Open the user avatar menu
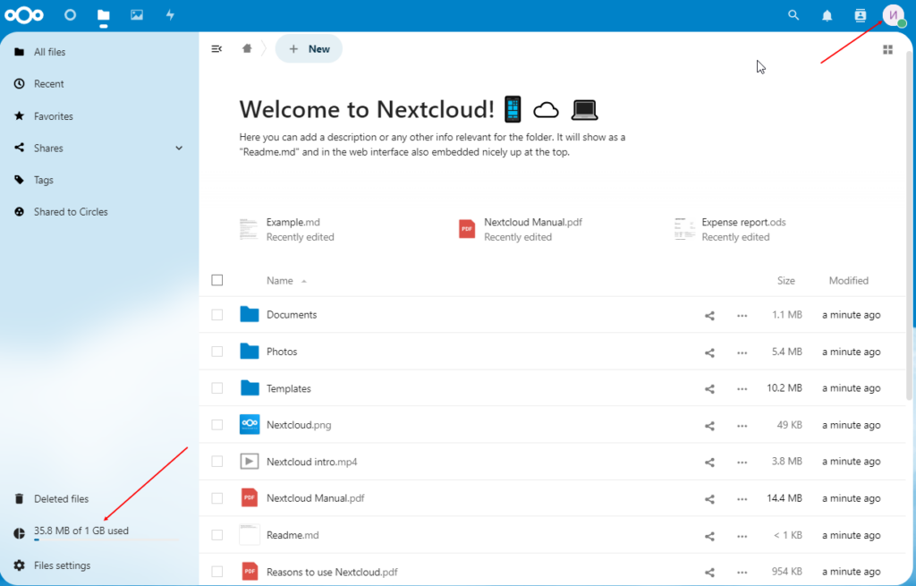The height and width of the screenshot is (586, 916). (894, 15)
